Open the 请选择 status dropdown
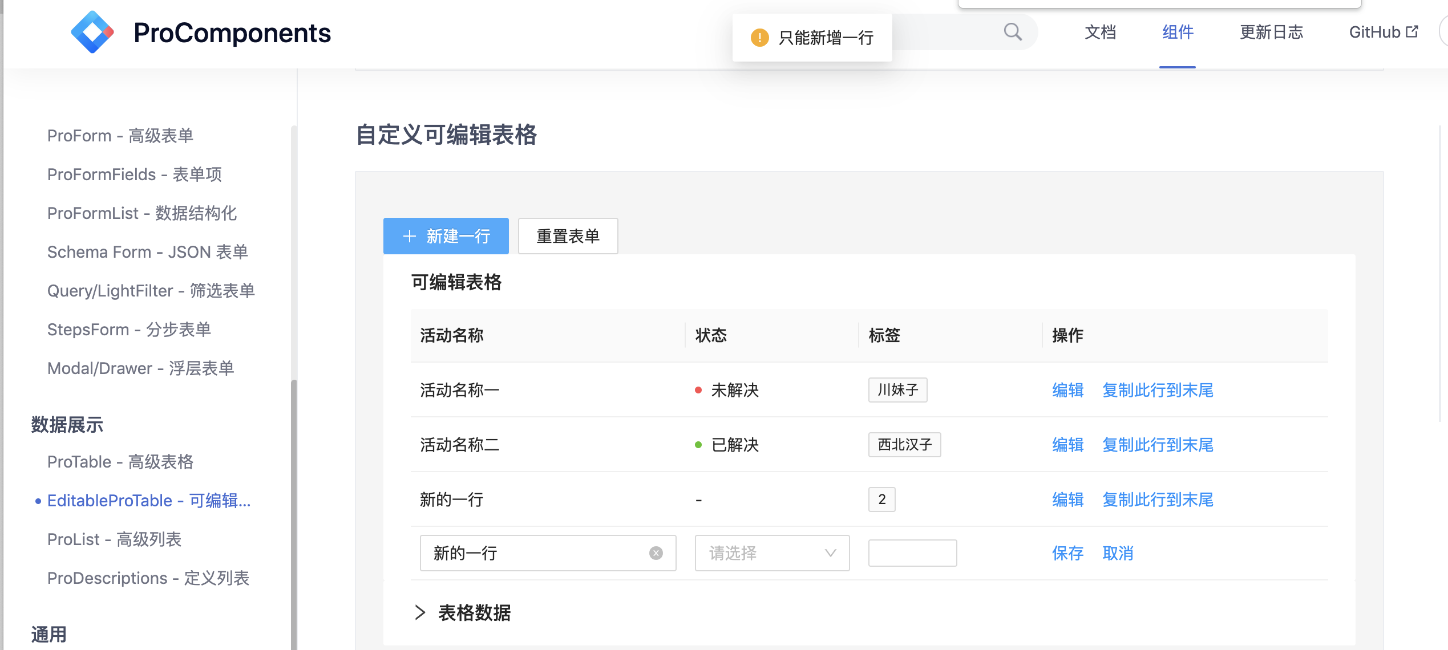This screenshot has height=650, width=1448. [x=772, y=553]
